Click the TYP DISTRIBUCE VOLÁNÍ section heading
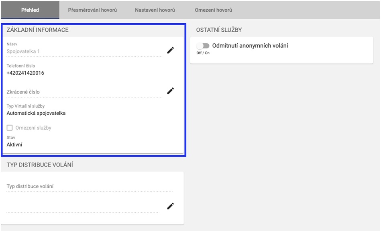Image resolution: width=381 pixels, height=232 pixels. (39, 165)
